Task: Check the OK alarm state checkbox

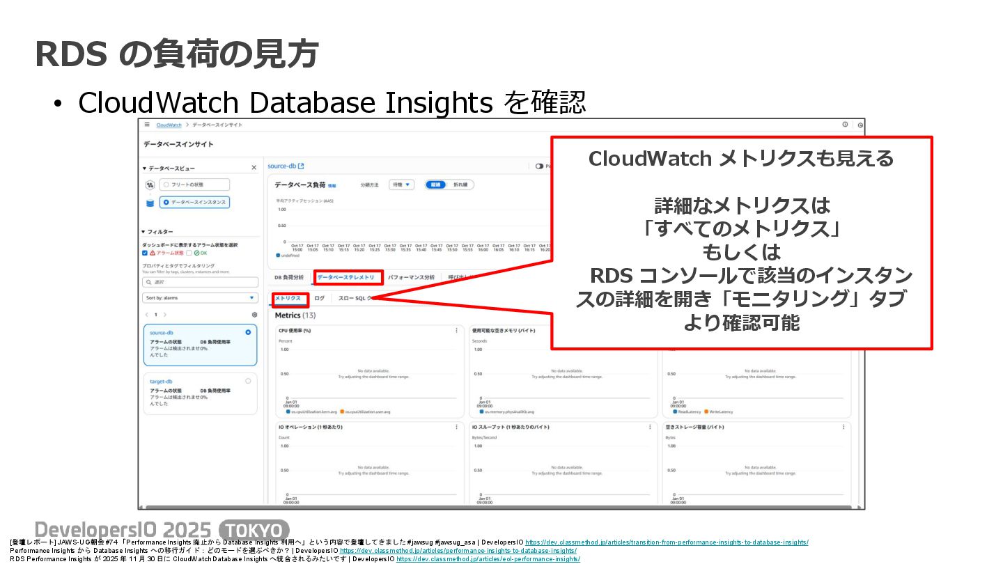Action: 189,253
